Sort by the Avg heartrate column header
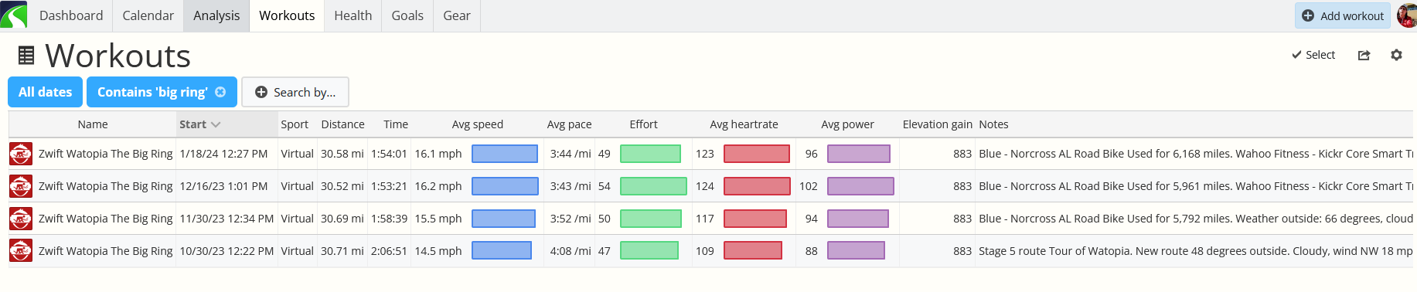Image resolution: width=1417 pixels, height=292 pixels. pos(744,124)
